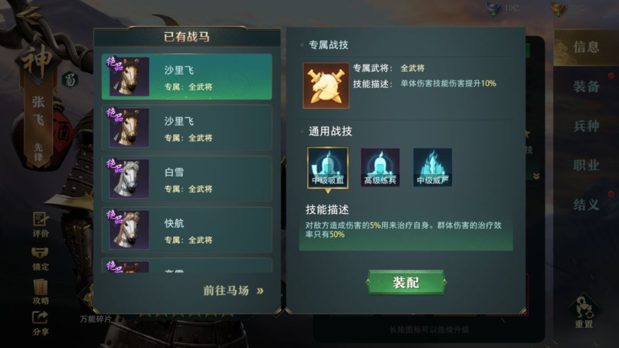Switch to the 信息 tab
The width and height of the screenshot is (619, 348).
tap(586, 47)
